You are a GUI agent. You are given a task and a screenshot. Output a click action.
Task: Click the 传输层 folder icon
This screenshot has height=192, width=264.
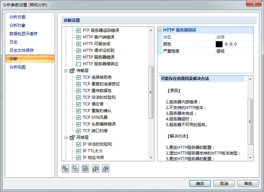(x=72, y=71)
